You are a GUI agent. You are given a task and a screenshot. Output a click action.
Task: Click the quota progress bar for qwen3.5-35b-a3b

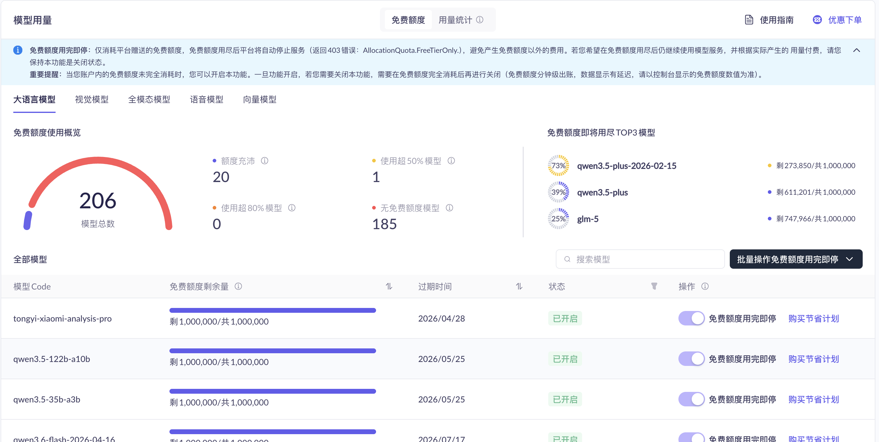coord(273,391)
